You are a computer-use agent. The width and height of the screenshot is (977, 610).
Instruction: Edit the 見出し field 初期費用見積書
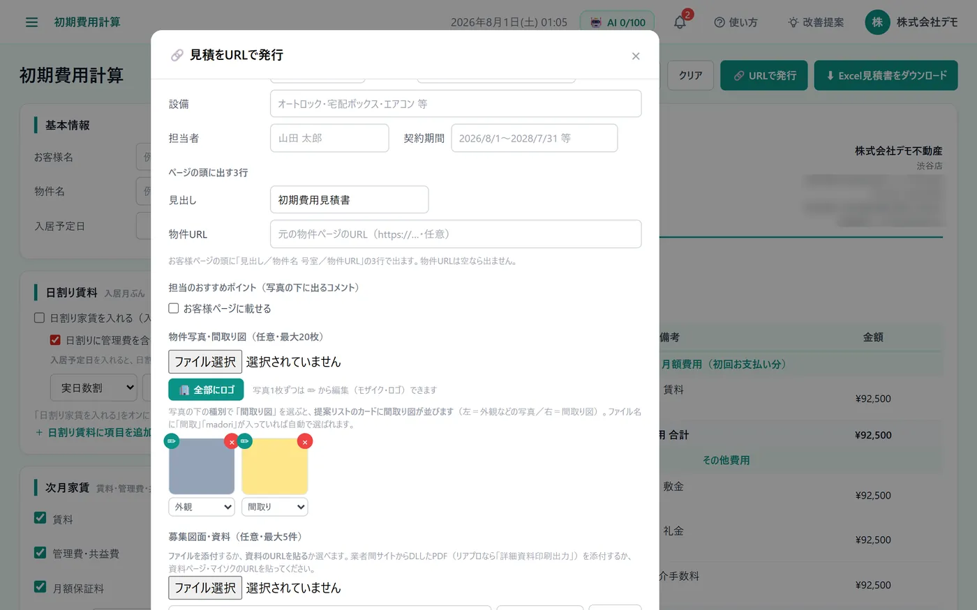click(x=349, y=199)
